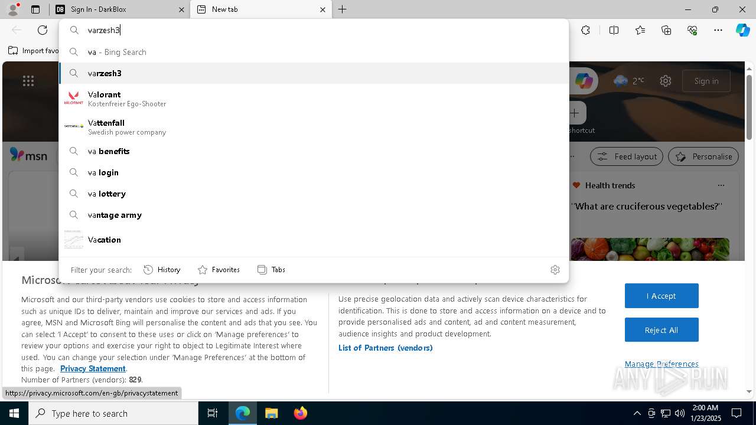This screenshot has width=756, height=425.
Task: Click the Sign in button on MSN
Action: pyautogui.click(x=706, y=81)
